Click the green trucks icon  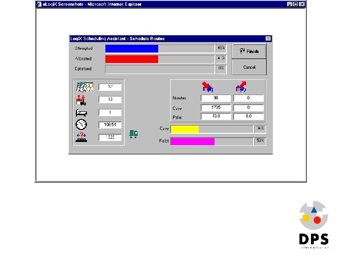coord(133,134)
